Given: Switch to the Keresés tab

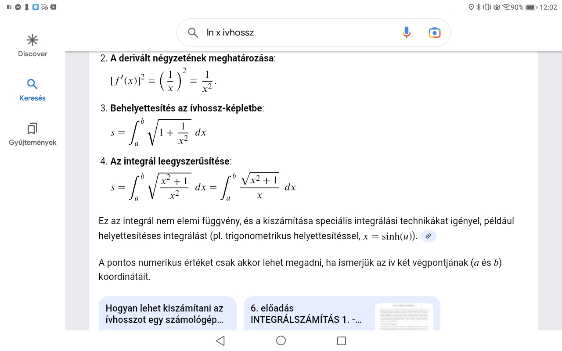Looking at the screenshot, I should 32,90.
